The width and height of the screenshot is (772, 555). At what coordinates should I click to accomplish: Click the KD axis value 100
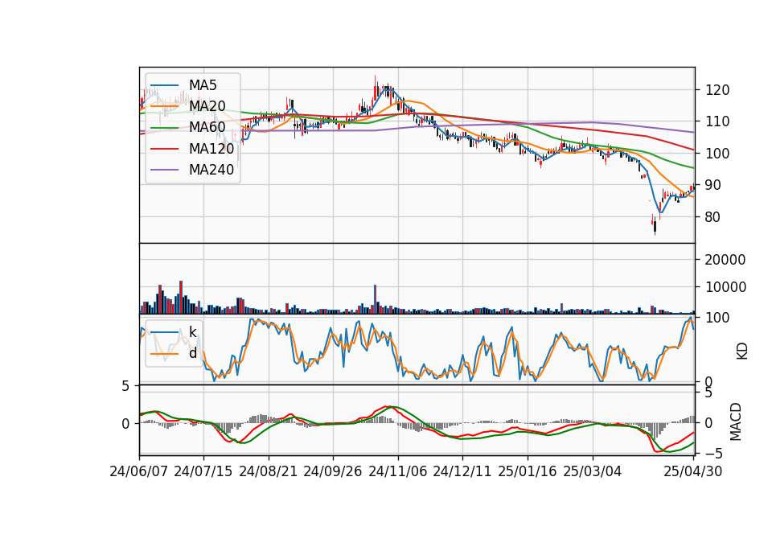[717, 319]
